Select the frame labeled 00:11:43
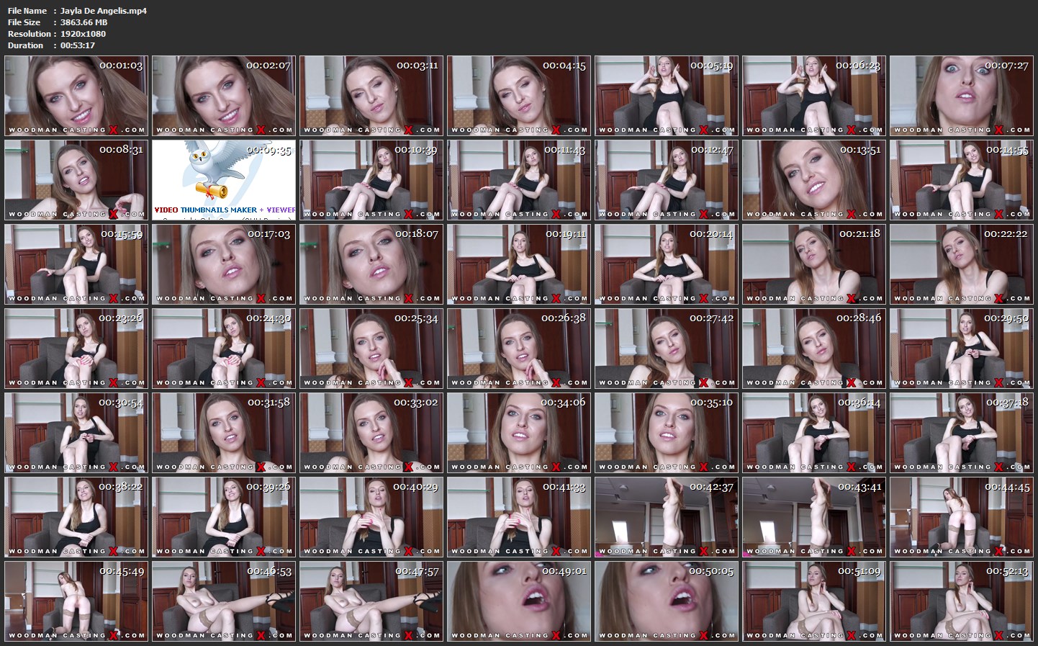The height and width of the screenshot is (646, 1038). (518, 180)
